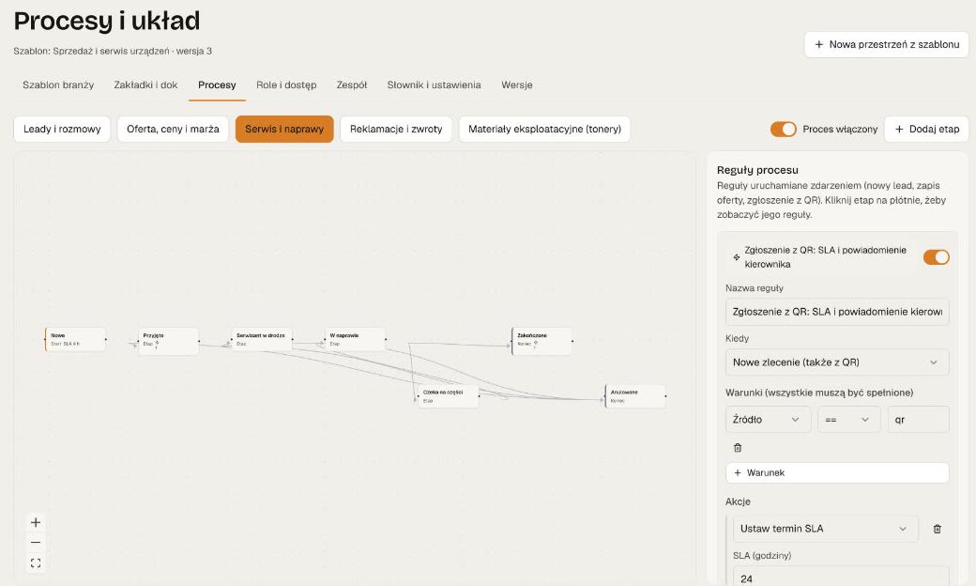The width and height of the screenshot is (976, 586).
Task: Click the Nazwa reguły input field
Action: [x=836, y=312]
